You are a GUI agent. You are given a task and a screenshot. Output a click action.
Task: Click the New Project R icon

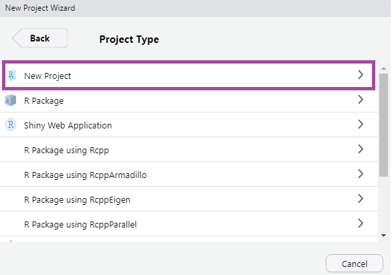coord(11,75)
